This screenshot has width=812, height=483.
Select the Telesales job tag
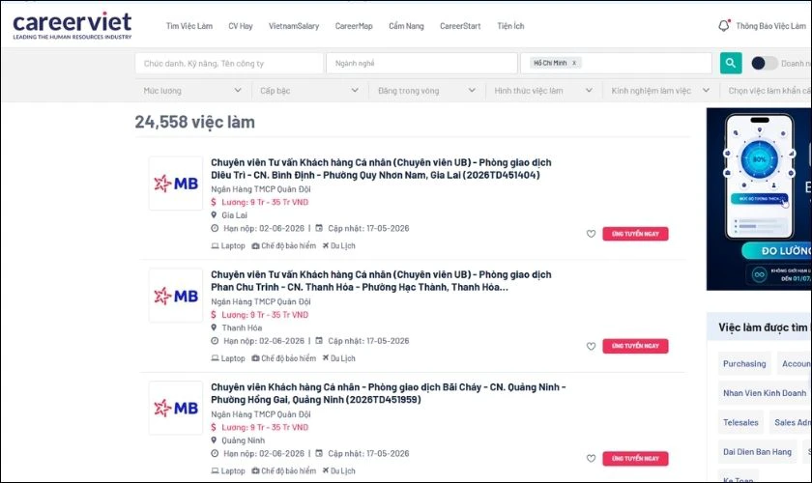(740, 423)
